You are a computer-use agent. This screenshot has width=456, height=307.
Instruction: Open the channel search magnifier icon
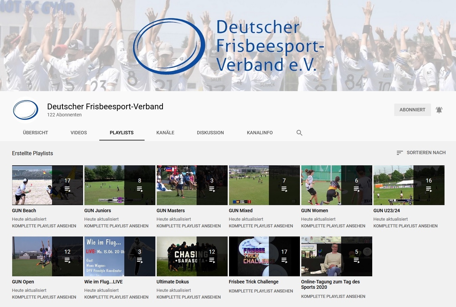pos(299,133)
